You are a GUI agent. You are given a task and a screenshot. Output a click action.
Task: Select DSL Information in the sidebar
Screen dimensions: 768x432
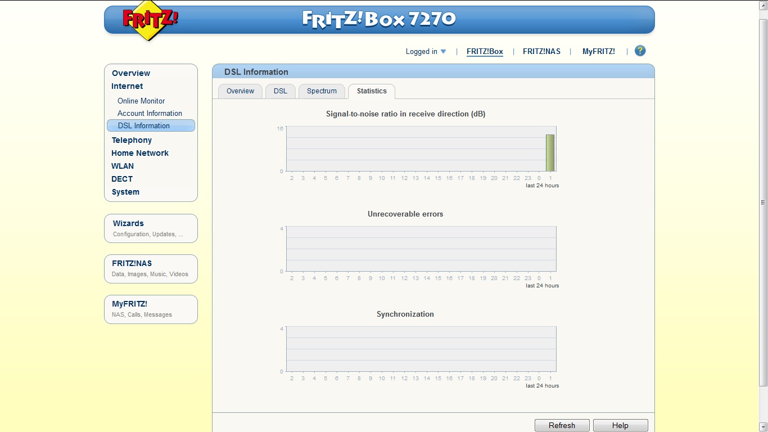[151, 125]
